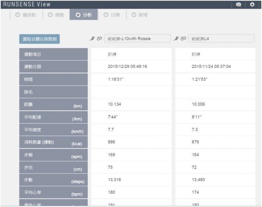Click date 2015/12/29 05:49:16
The height and width of the screenshot is (207, 262).
coord(127,67)
